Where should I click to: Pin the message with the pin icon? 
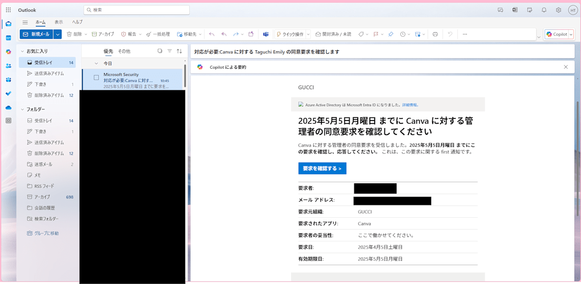391,34
